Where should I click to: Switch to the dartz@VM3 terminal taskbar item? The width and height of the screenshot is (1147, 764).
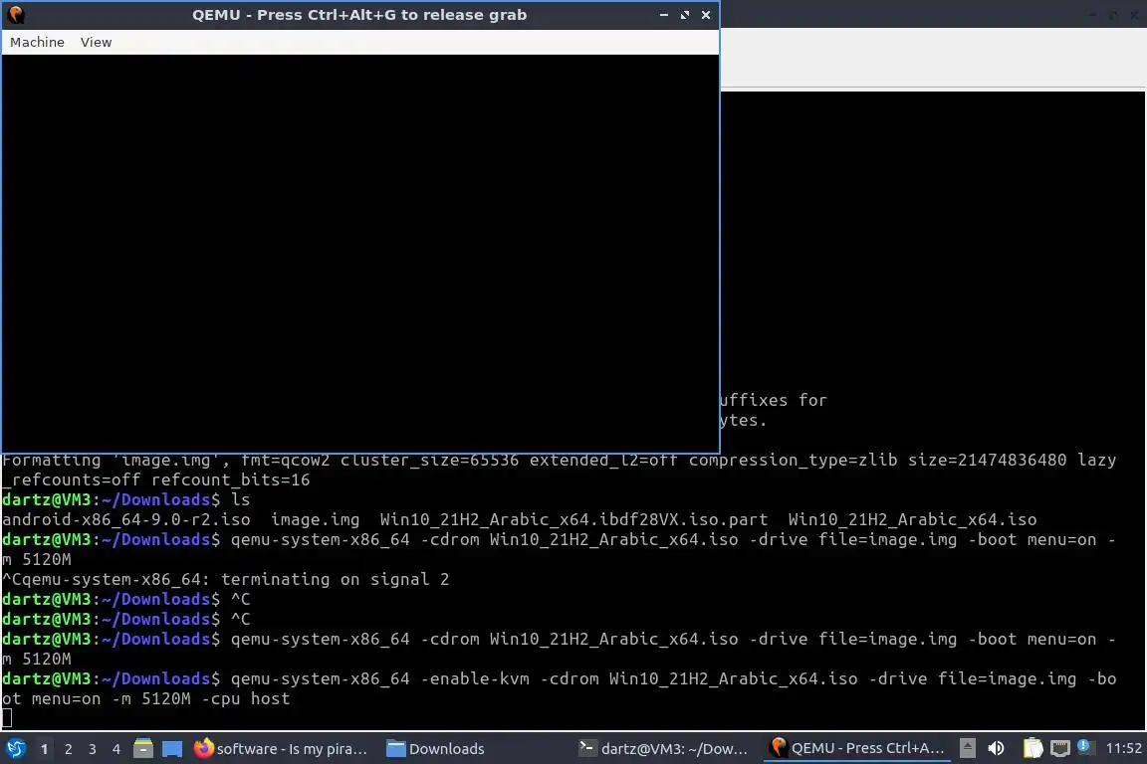click(663, 749)
